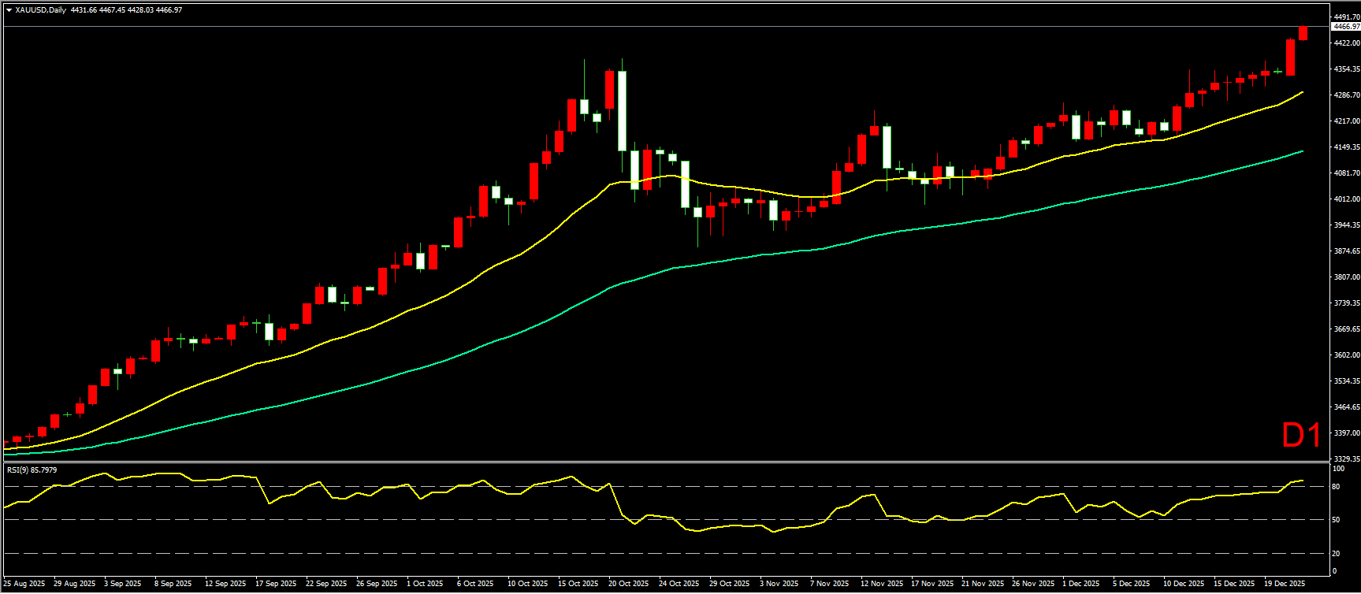1361x594 pixels.
Task: Click the 25 Aug 2025 date label
Action: tap(24, 584)
